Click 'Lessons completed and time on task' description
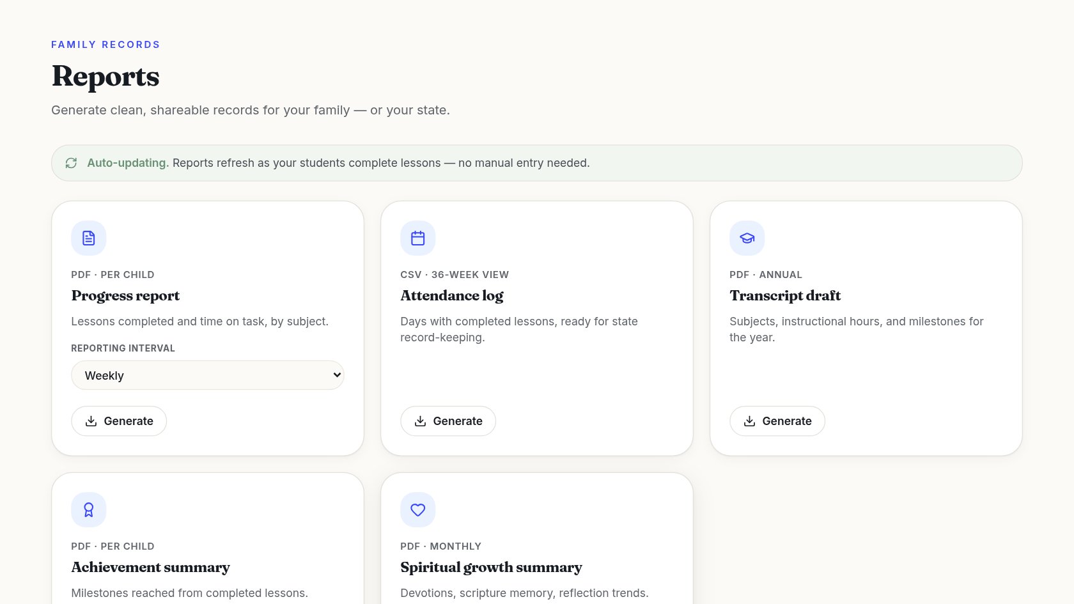The image size is (1074, 604). (x=200, y=321)
